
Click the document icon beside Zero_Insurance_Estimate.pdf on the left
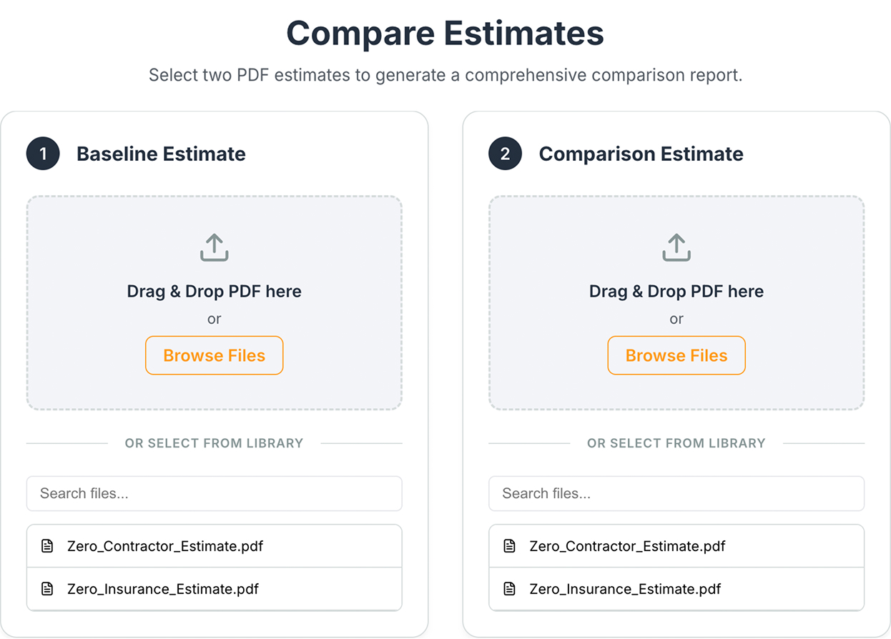tap(46, 589)
